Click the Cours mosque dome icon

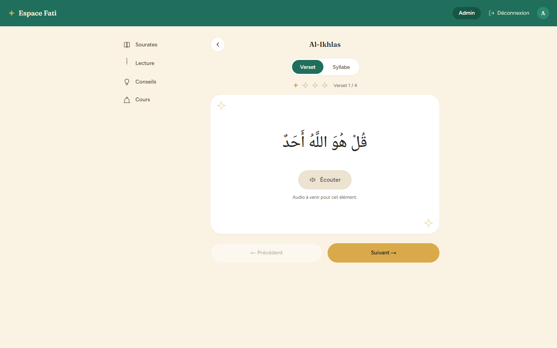point(127,100)
